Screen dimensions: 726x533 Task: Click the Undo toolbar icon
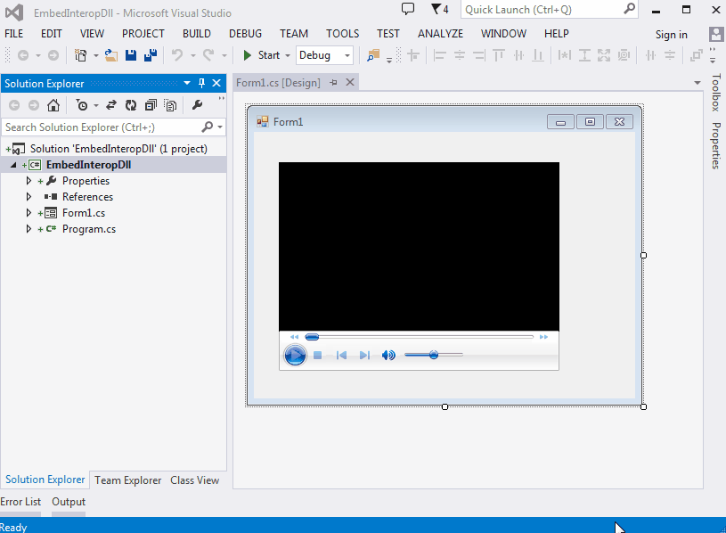177,55
